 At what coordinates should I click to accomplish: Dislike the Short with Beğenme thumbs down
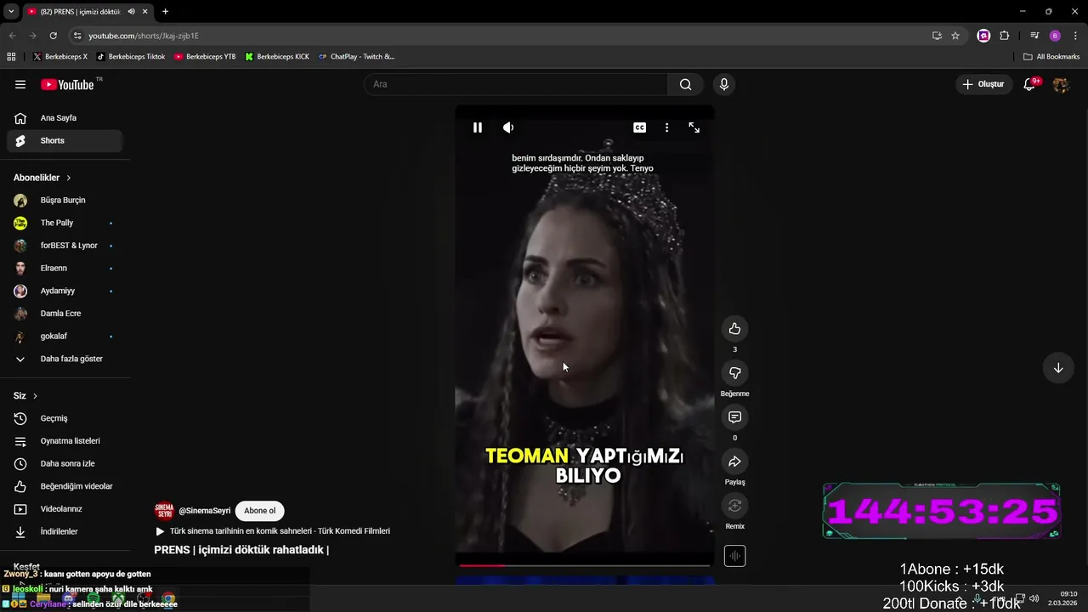(734, 373)
